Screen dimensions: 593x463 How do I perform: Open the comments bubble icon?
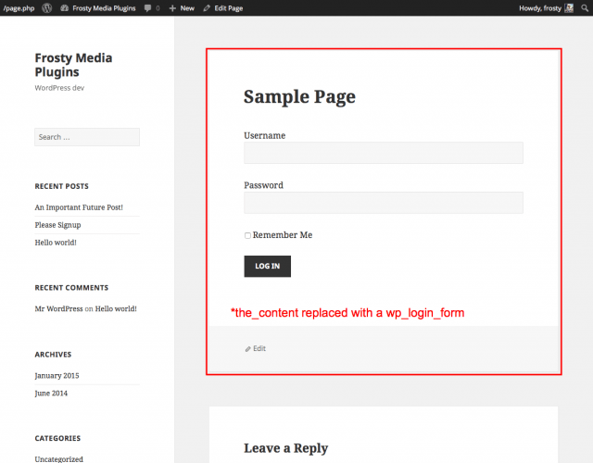point(148,7)
